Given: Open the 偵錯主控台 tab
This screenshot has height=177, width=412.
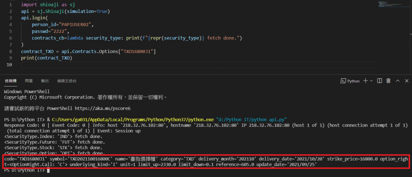Looking at the screenshot, I should pos(67,81).
